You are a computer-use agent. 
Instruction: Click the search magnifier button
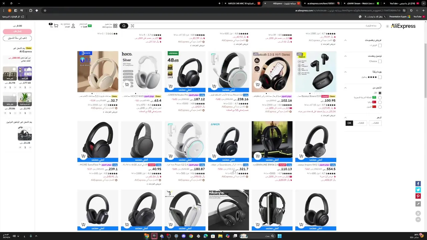124,26
